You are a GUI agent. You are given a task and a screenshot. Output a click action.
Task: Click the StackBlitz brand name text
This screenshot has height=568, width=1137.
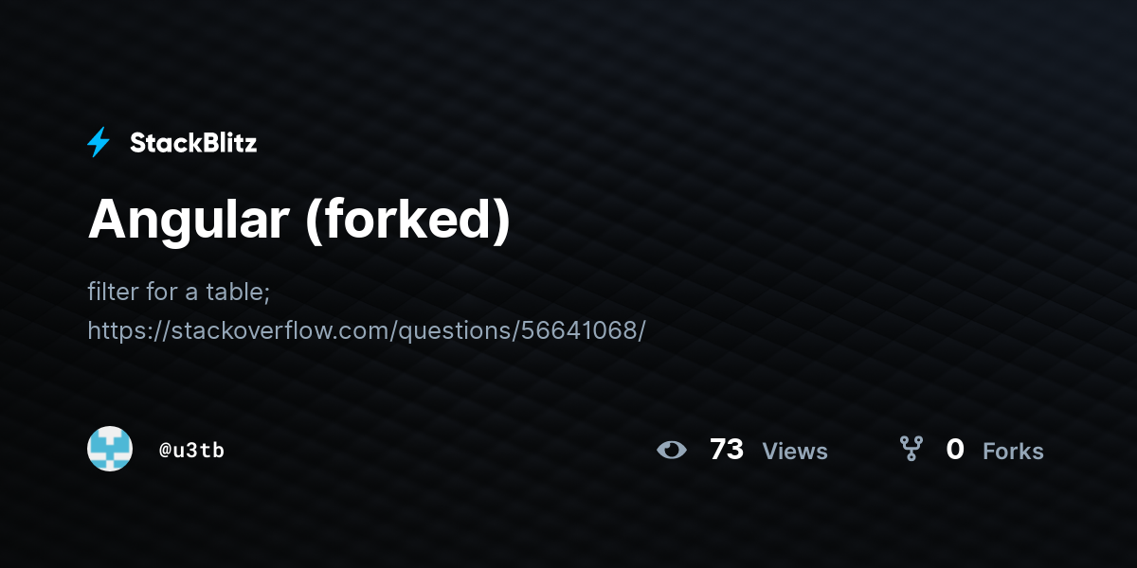[x=193, y=143]
